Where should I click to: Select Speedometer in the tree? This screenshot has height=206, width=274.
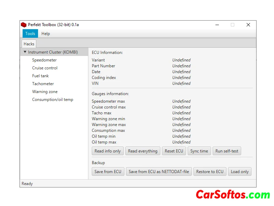(44, 60)
